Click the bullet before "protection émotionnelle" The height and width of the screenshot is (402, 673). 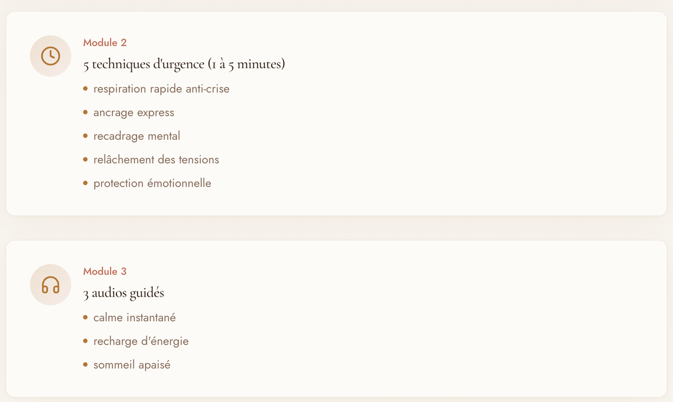pyautogui.click(x=85, y=183)
